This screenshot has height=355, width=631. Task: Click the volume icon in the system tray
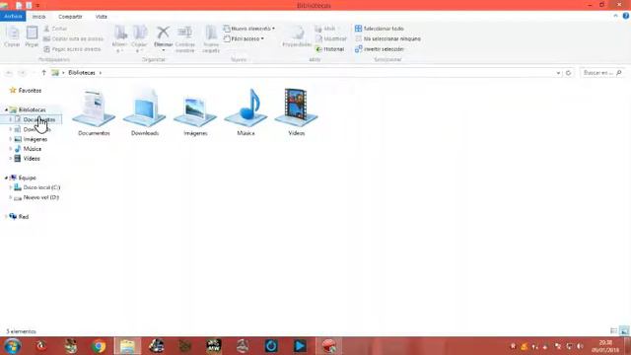point(580,346)
